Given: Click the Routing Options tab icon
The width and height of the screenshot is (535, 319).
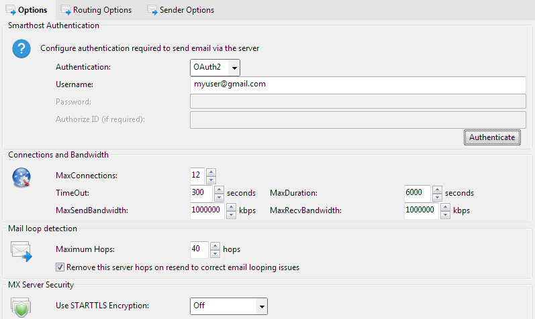Looking at the screenshot, I should [65, 10].
